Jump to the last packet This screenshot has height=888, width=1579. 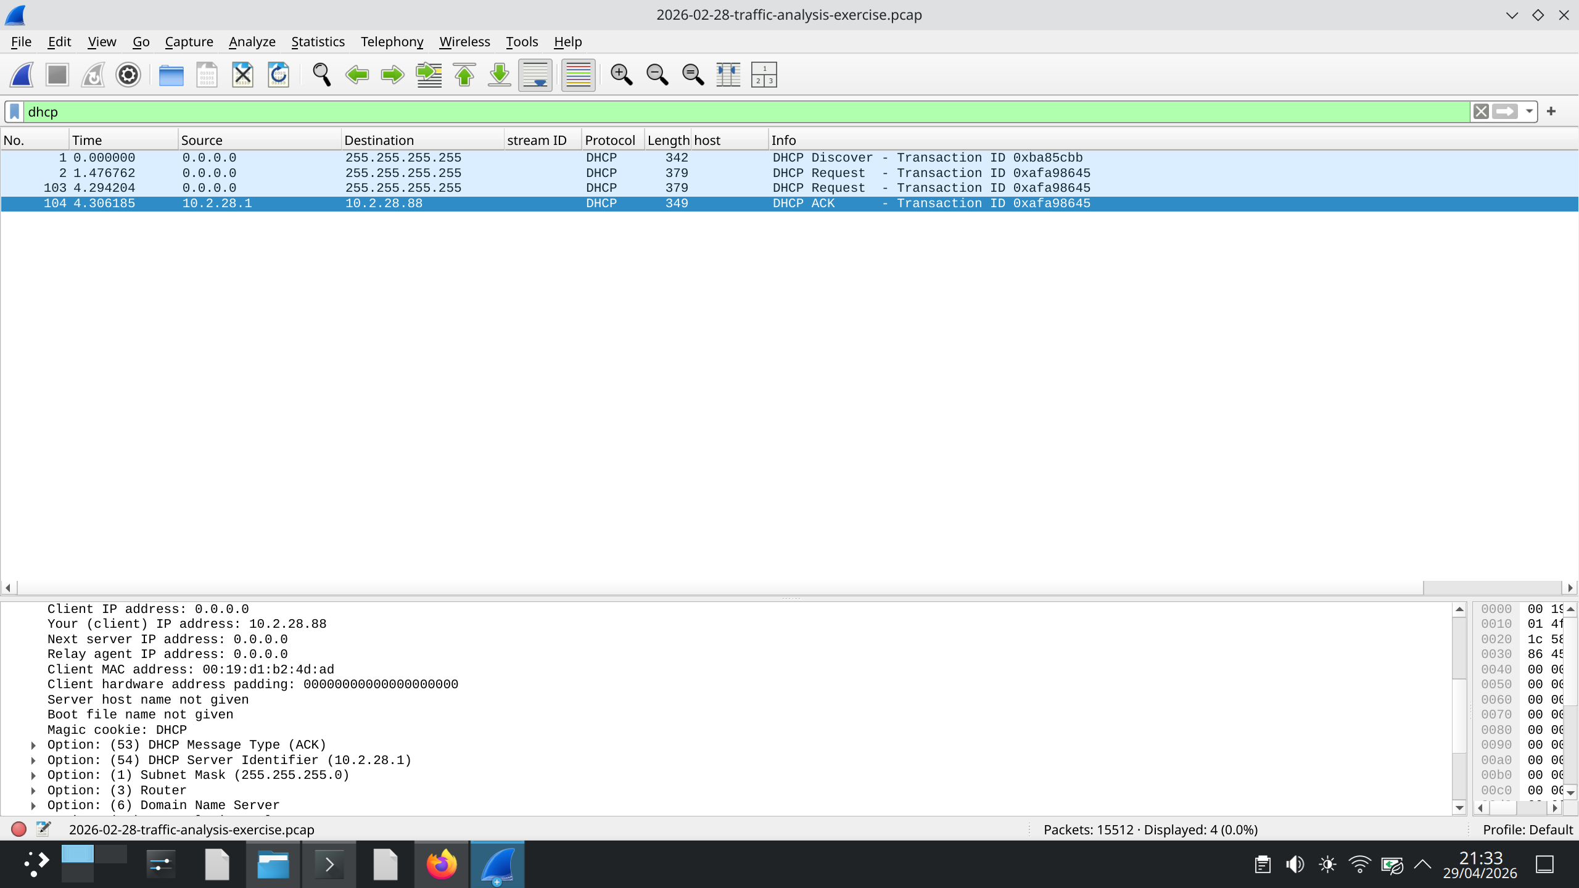click(x=500, y=75)
